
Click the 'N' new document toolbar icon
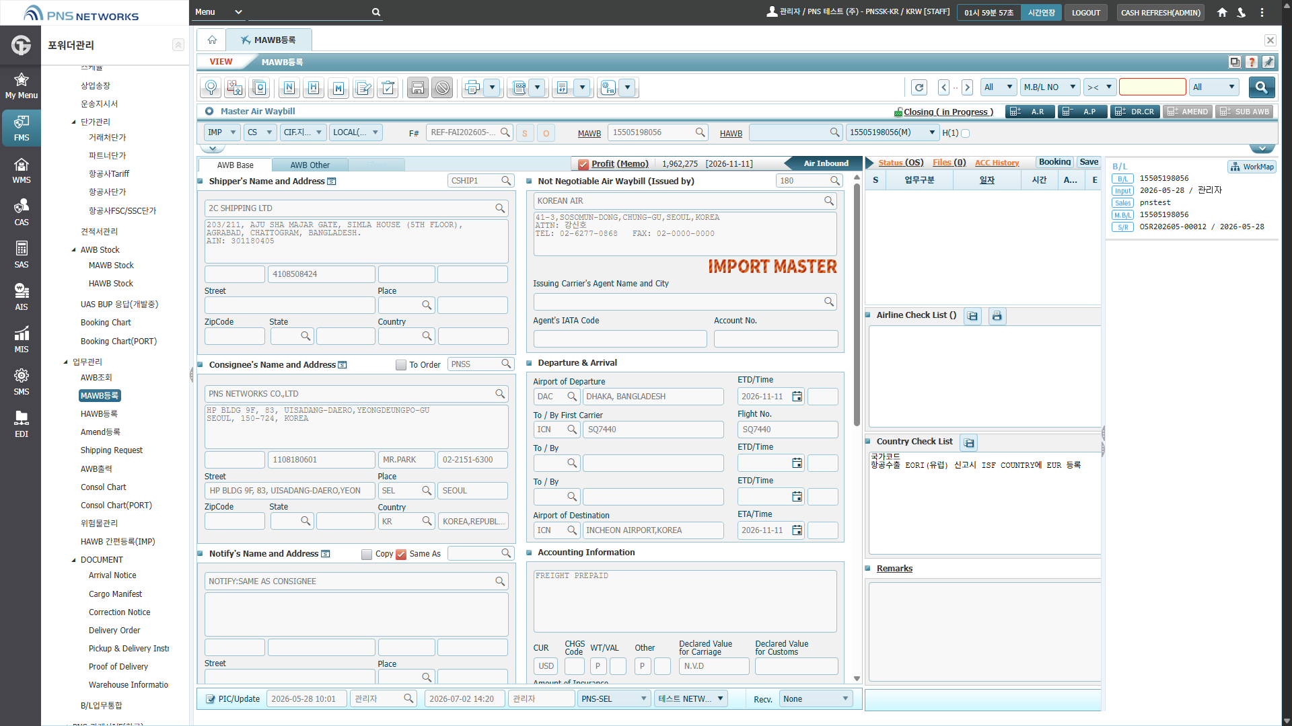[x=289, y=87]
